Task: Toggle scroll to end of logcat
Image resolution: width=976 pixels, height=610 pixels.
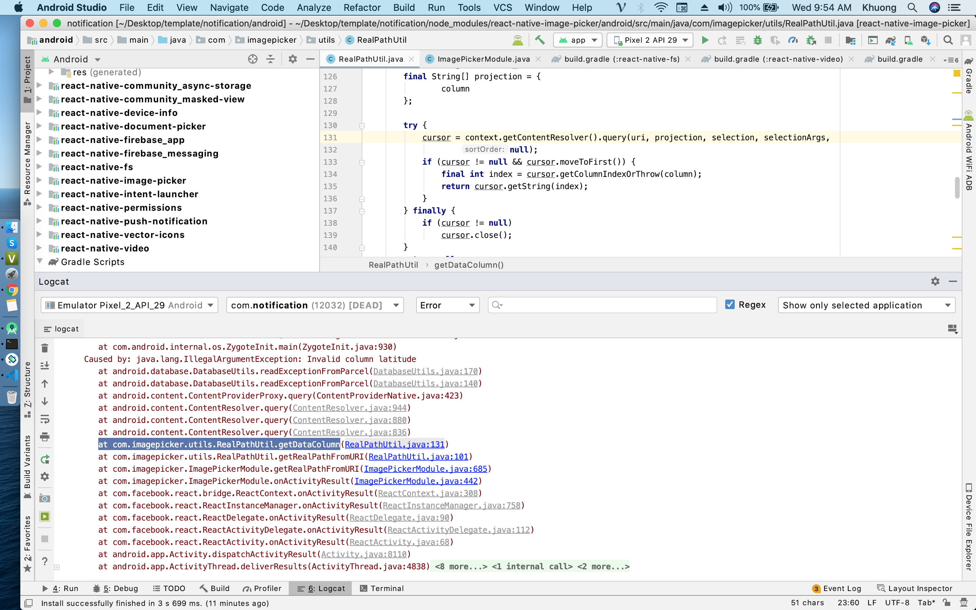Action: [x=45, y=366]
